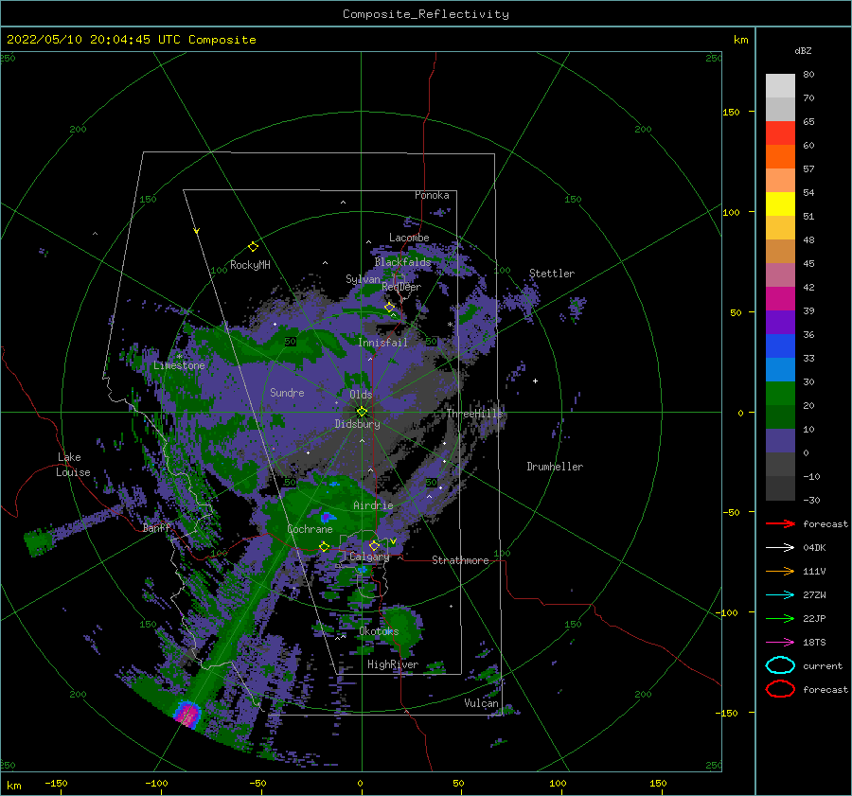Click the white plus marker west of Stettler

(x=535, y=380)
